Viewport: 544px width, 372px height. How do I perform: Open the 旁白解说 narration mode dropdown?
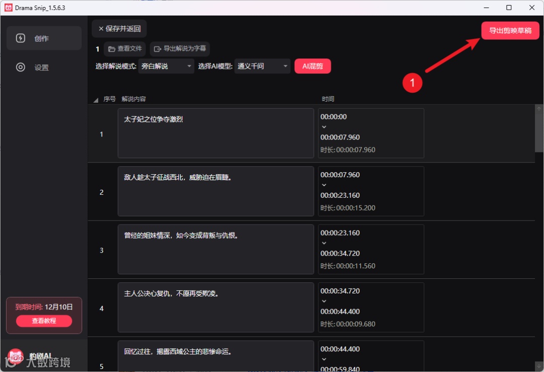pyautogui.click(x=166, y=66)
